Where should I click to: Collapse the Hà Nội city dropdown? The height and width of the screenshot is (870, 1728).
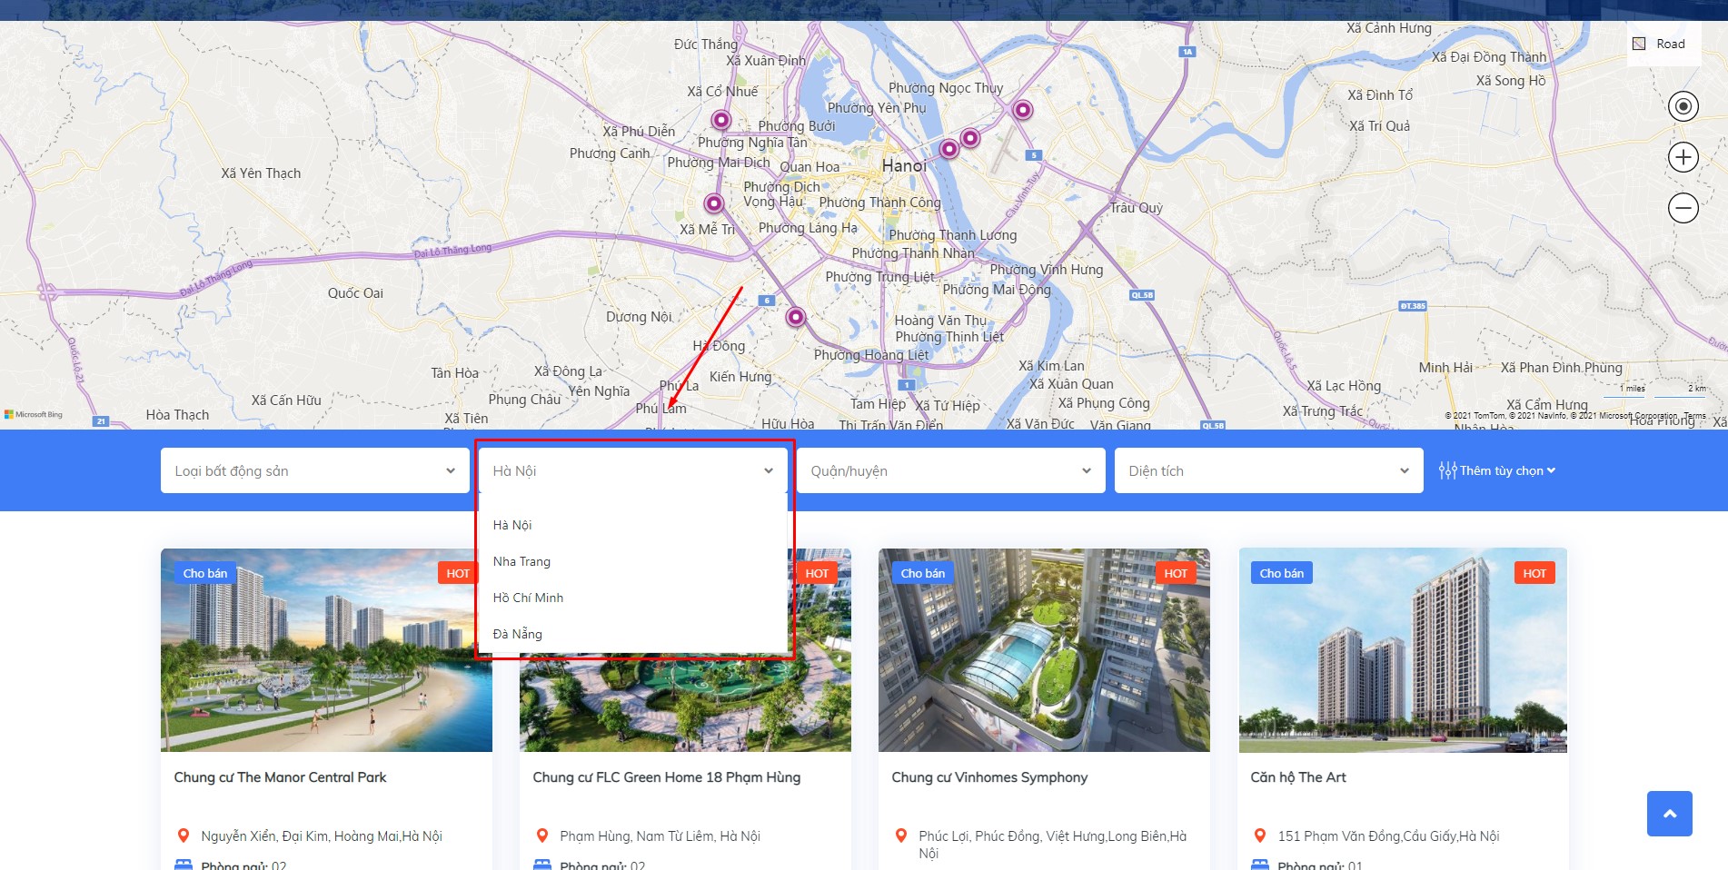[x=633, y=470]
